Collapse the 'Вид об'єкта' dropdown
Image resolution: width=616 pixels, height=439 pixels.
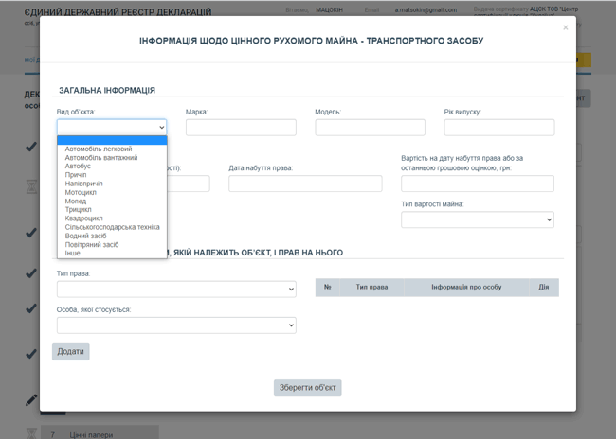click(x=111, y=127)
